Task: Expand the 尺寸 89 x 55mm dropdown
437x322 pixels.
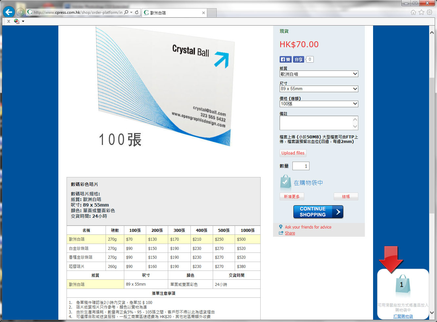Action: point(319,89)
